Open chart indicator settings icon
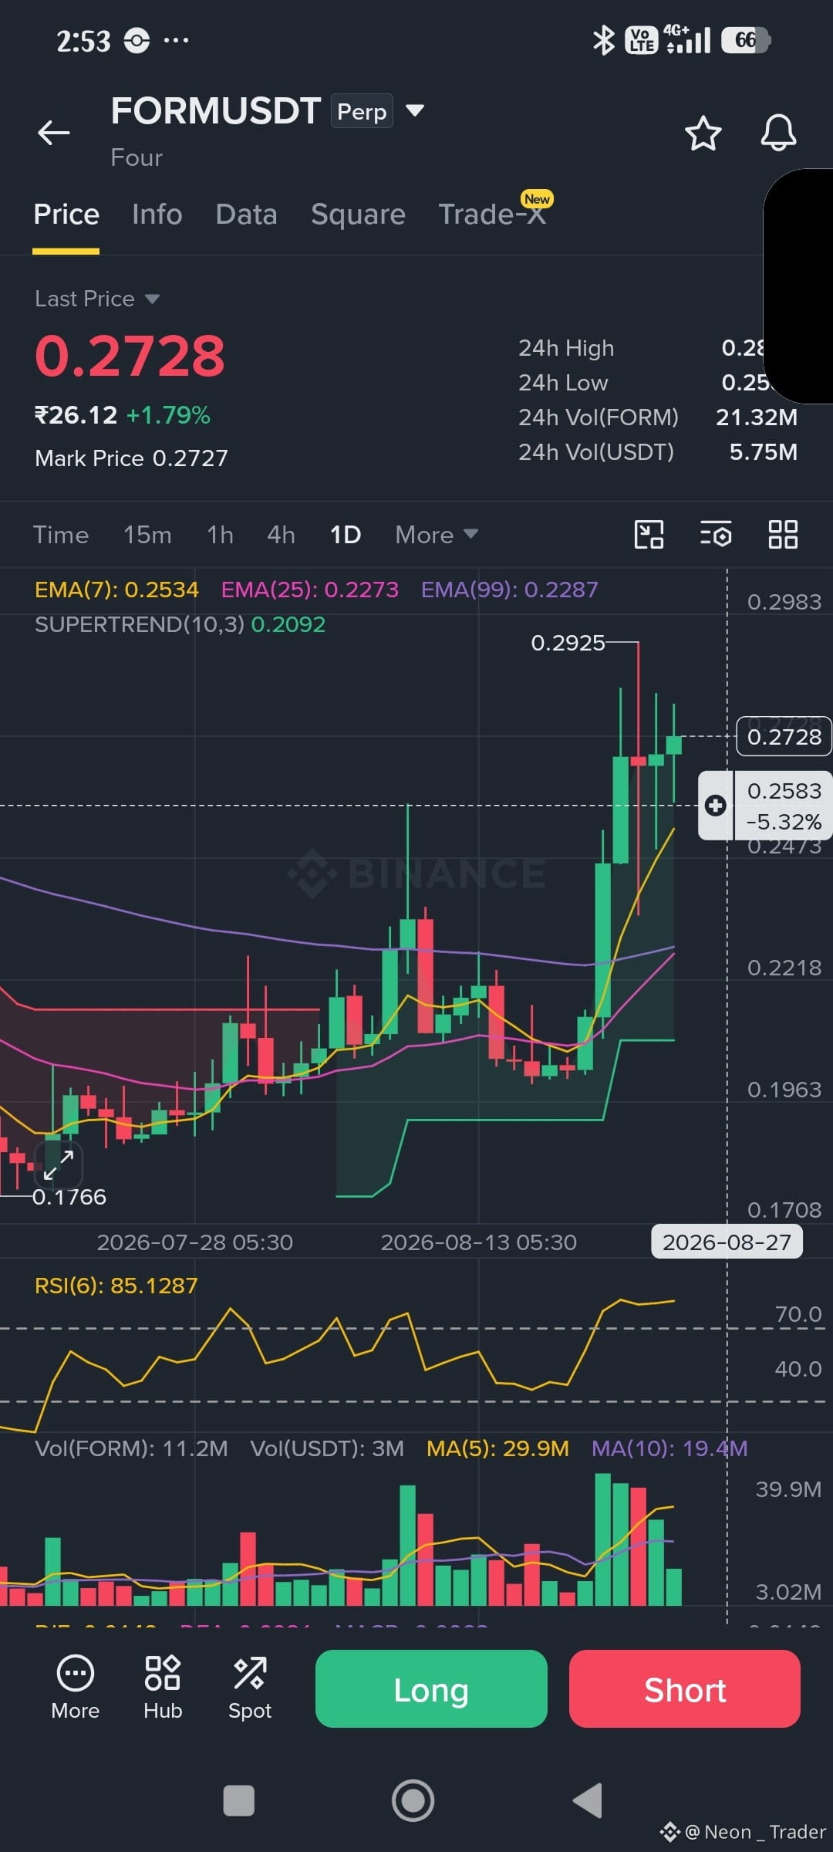The height and width of the screenshot is (1852, 833). (x=716, y=534)
